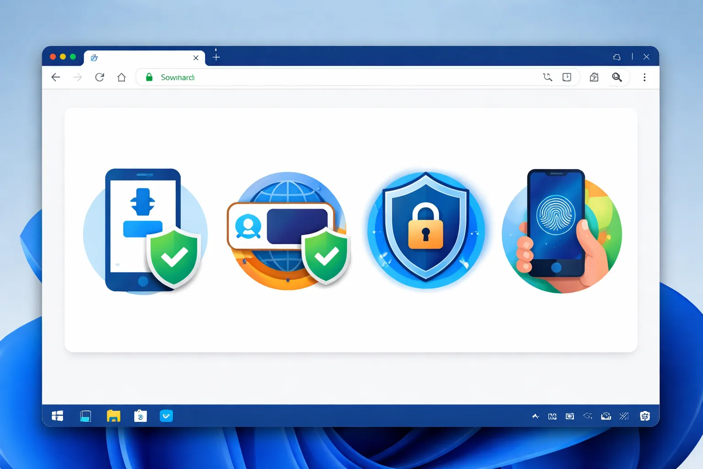The image size is (703, 469).
Task: Close the current browser tab
Action: tap(196, 58)
